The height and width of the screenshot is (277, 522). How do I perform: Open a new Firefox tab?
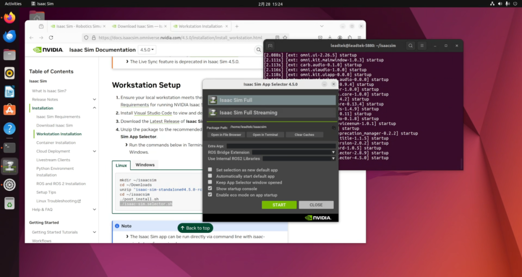coord(237,26)
